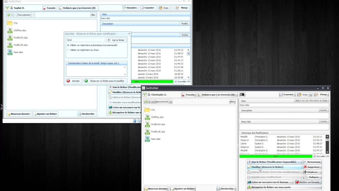Click history scrollbar down arrow in Sophie's window
Viewport: 339px width, 191px height.
(188, 77)
